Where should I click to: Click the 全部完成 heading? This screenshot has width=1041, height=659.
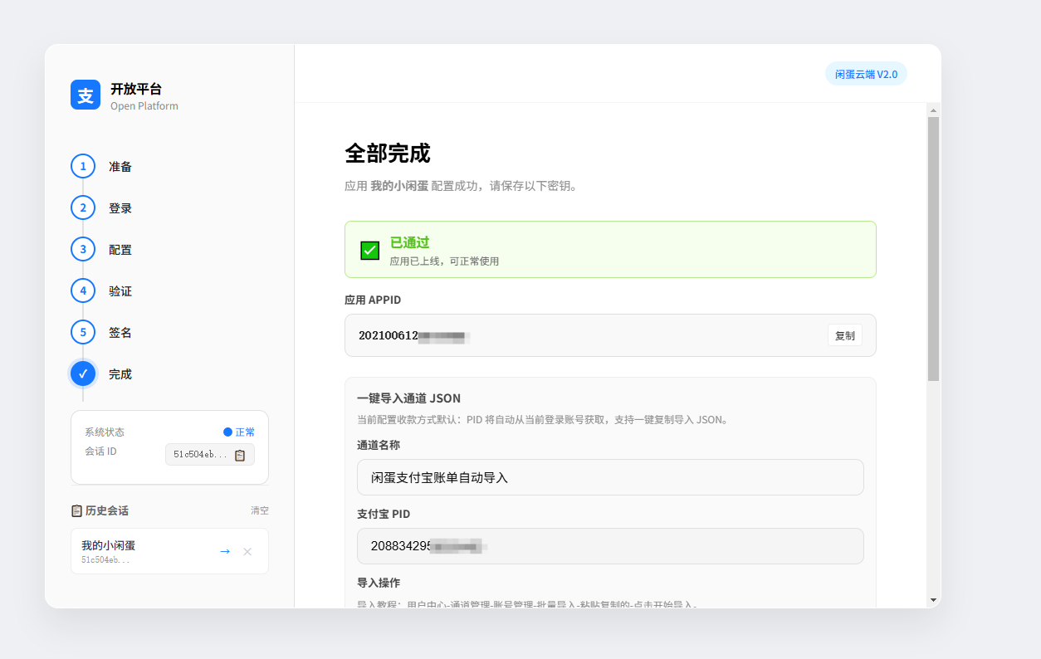(x=388, y=154)
